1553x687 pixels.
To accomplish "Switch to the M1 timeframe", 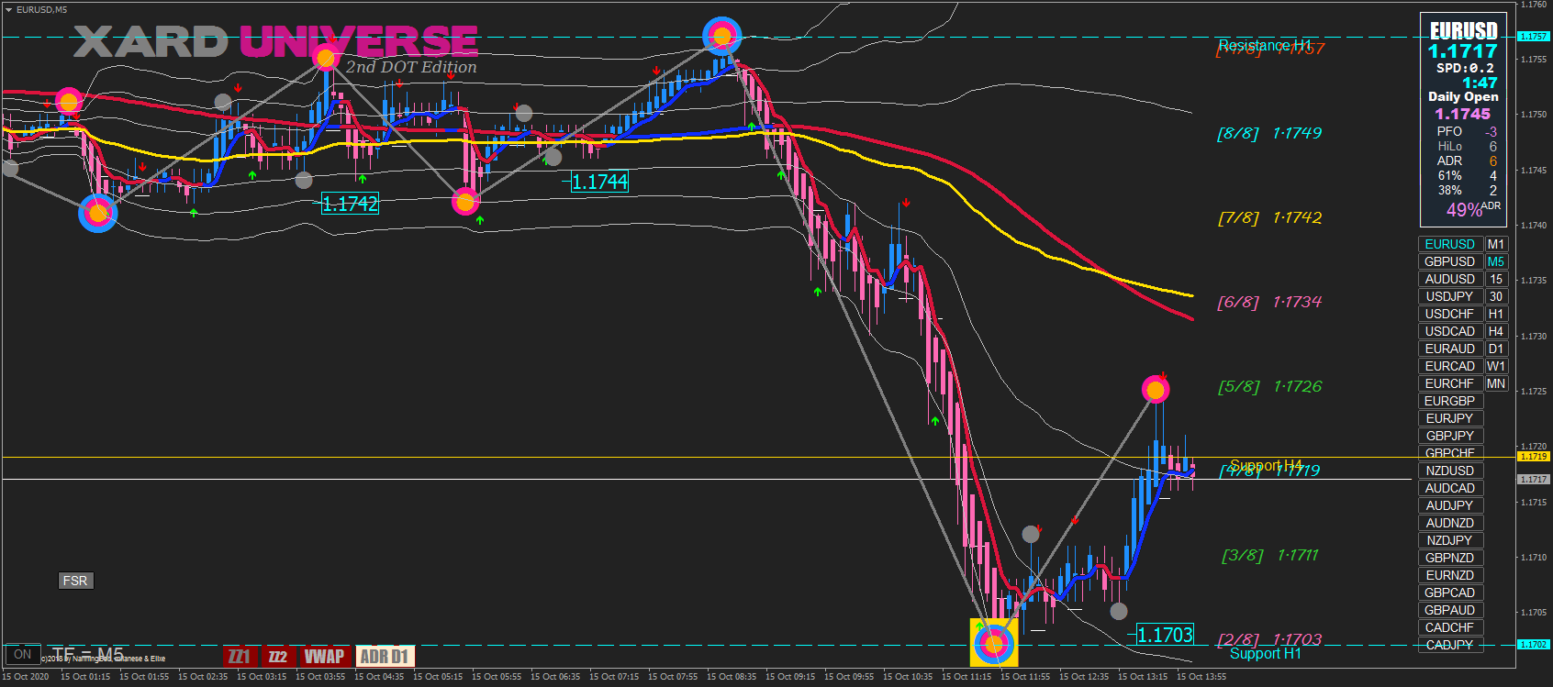I will 1496,244.
